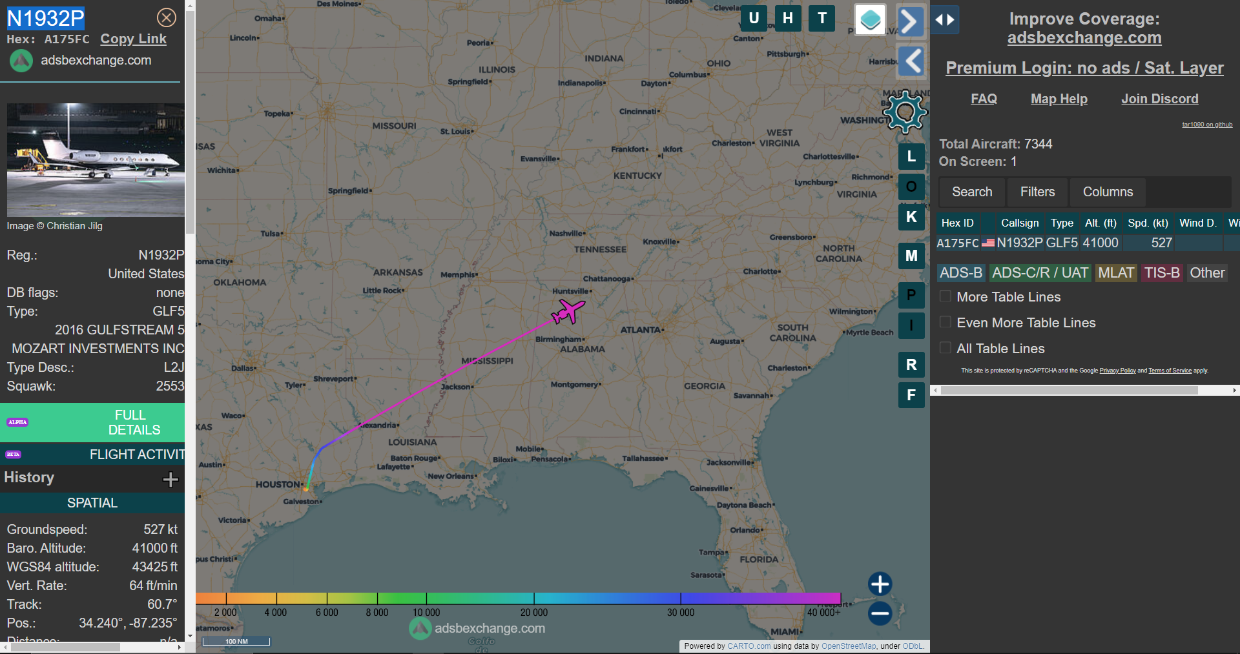
Task: Sort by Hex ID column header
Action: (957, 223)
